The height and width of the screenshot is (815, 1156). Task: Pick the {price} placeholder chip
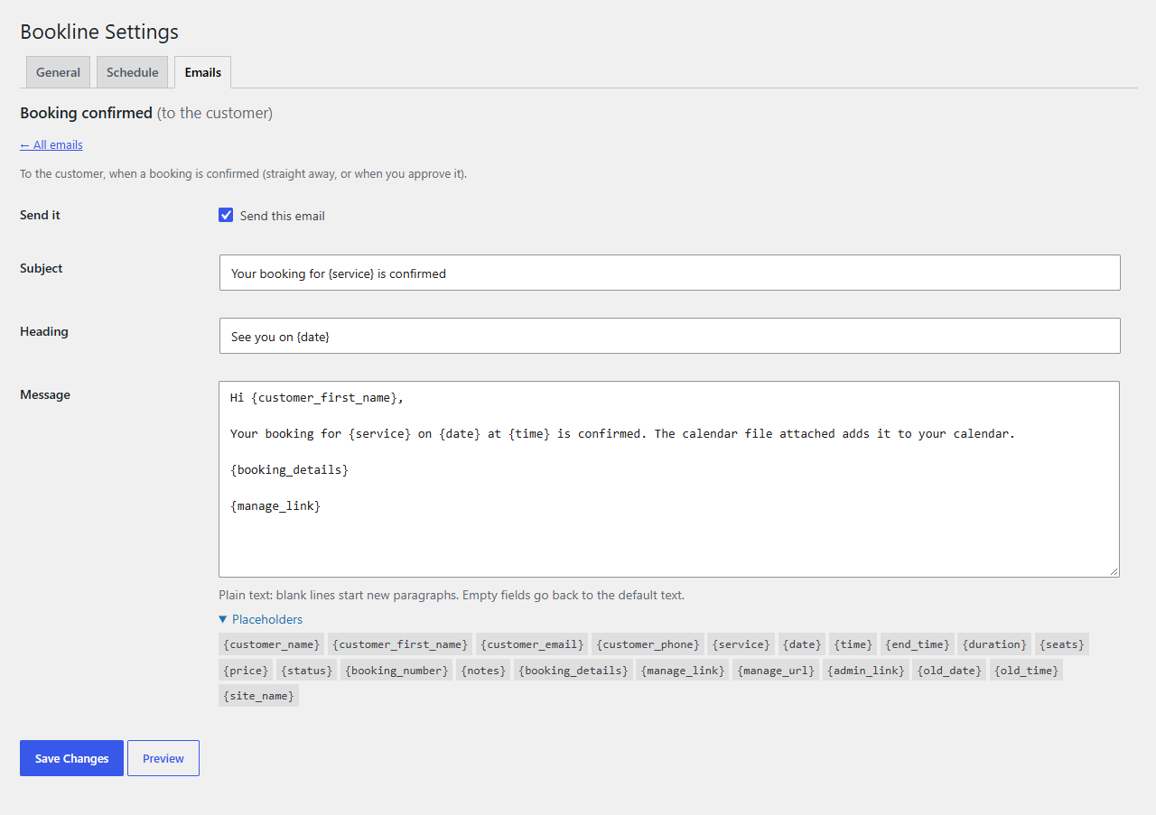(246, 670)
